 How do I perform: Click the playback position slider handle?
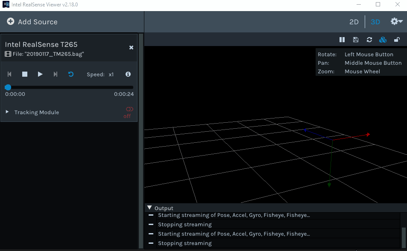point(8,87)
